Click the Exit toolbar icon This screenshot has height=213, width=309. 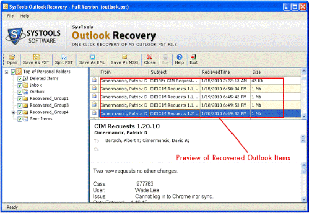(x=193, y=59)
